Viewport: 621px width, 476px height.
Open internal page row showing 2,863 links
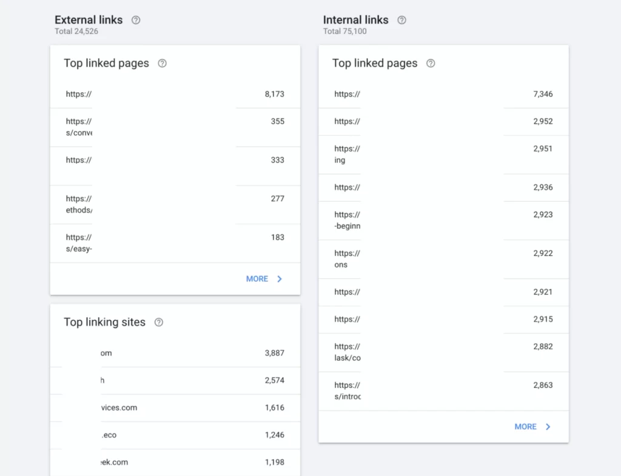pyautogui.click(x=443, y=391)
